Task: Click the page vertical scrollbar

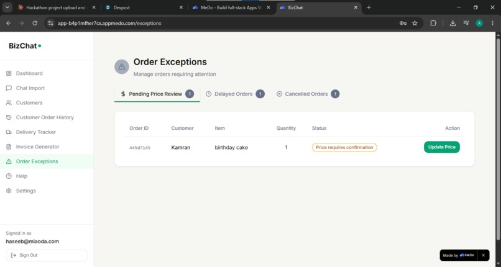Action: point(498,138)
